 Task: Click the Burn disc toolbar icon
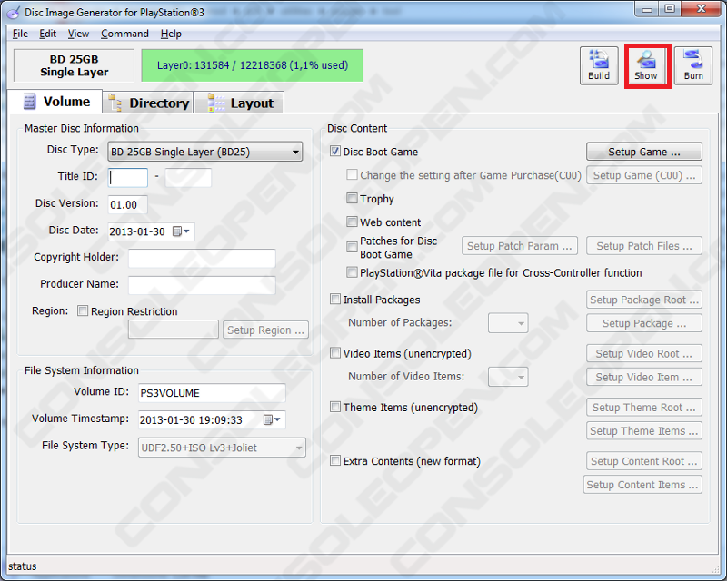[x=693, y=65]
